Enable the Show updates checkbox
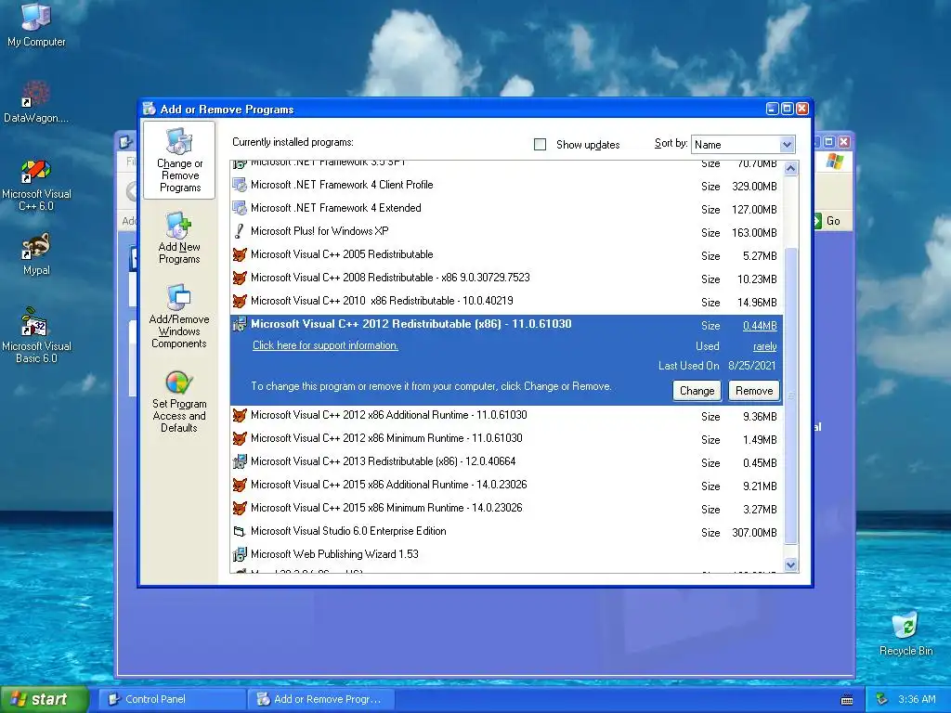This screenshot has width=951, height=713. 540,144
